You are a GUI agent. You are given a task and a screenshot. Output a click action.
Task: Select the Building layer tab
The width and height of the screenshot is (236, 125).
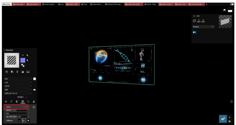tap(7, 4)
